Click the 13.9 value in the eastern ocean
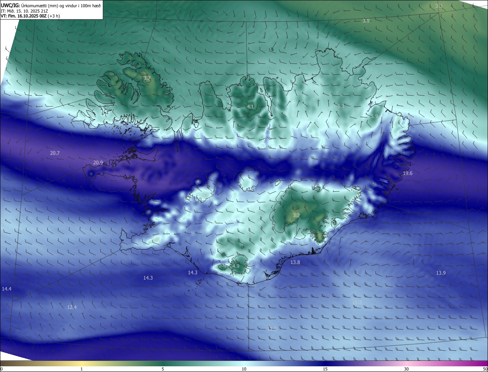 (x=441, y=273)
